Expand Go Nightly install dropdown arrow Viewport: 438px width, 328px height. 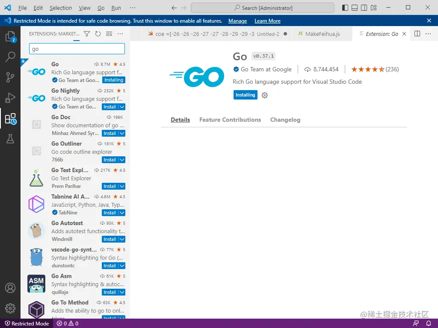pos(122,107)
